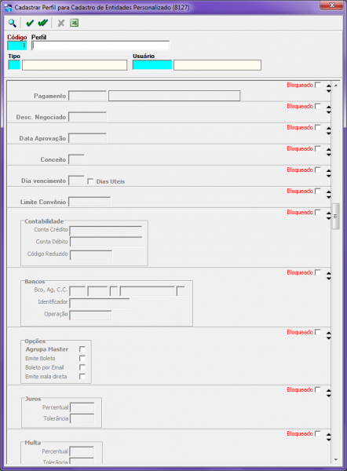Screen dimensions: 347x471
Task: Click the up/down reorder arrows for Juros section
Action: tap(328, 393)
